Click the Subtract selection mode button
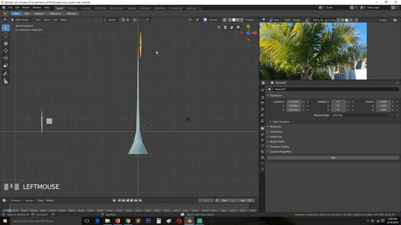 click(x=39, y=14)
